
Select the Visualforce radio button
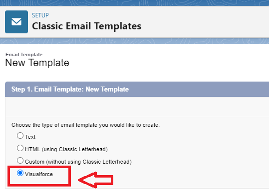click(x=20, y=173)
